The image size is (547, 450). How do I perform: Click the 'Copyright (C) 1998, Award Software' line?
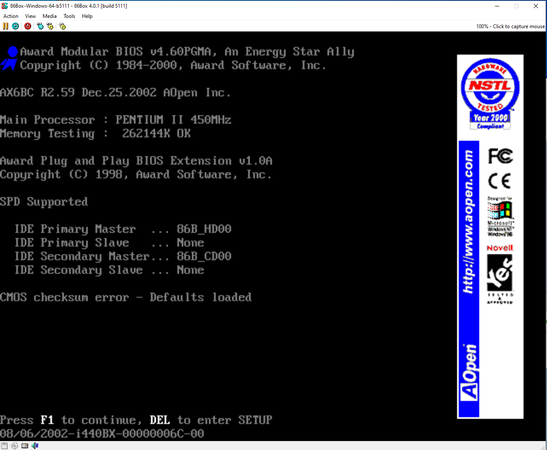pyautogui.click(x=136, y=174)
